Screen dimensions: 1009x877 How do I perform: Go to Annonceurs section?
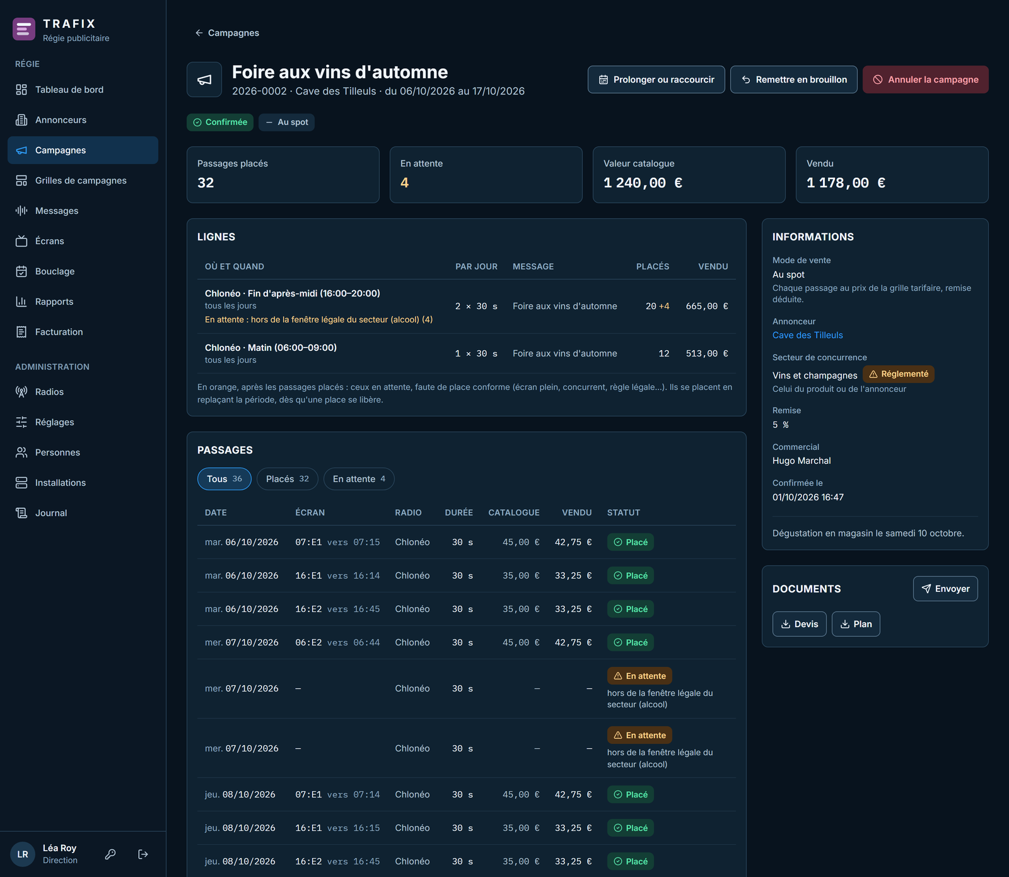point(83,120)
